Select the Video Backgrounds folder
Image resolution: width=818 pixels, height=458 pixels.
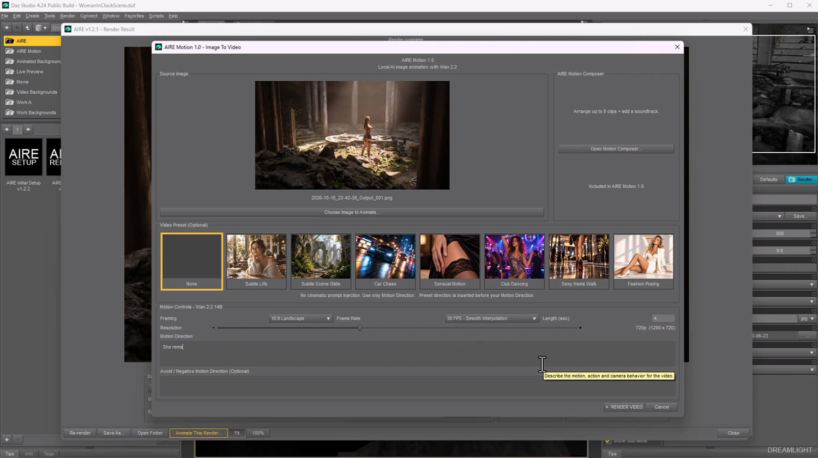click(x=37, y=92)
